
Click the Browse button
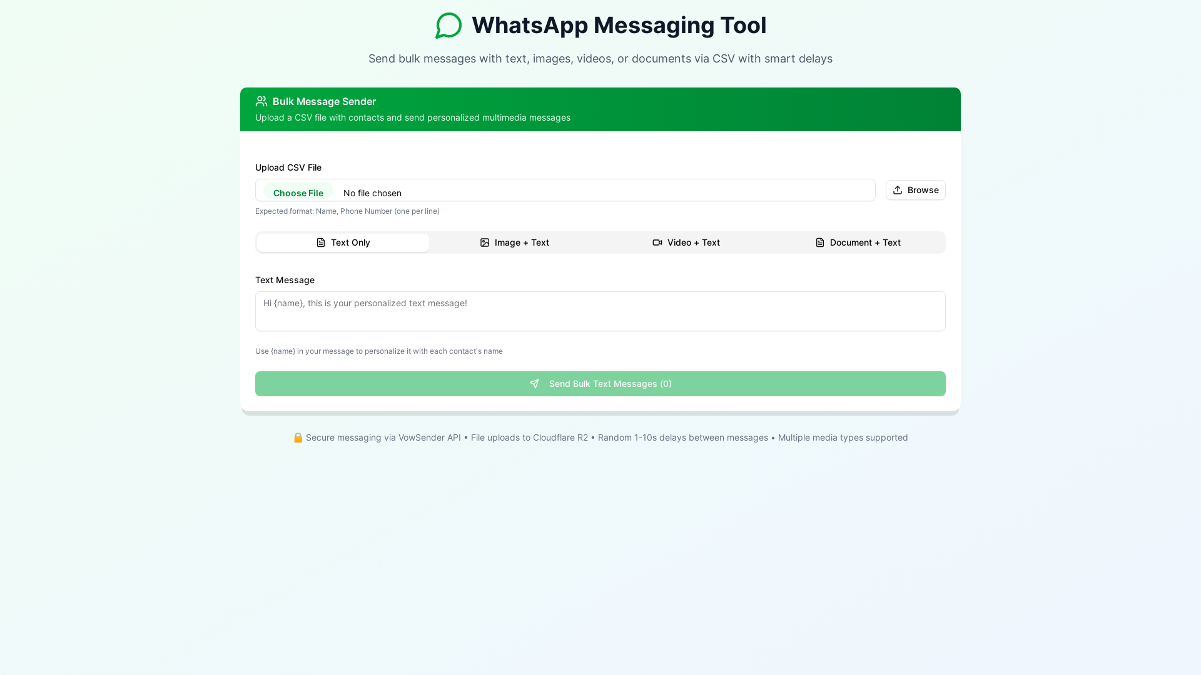(x=916, y=190)
